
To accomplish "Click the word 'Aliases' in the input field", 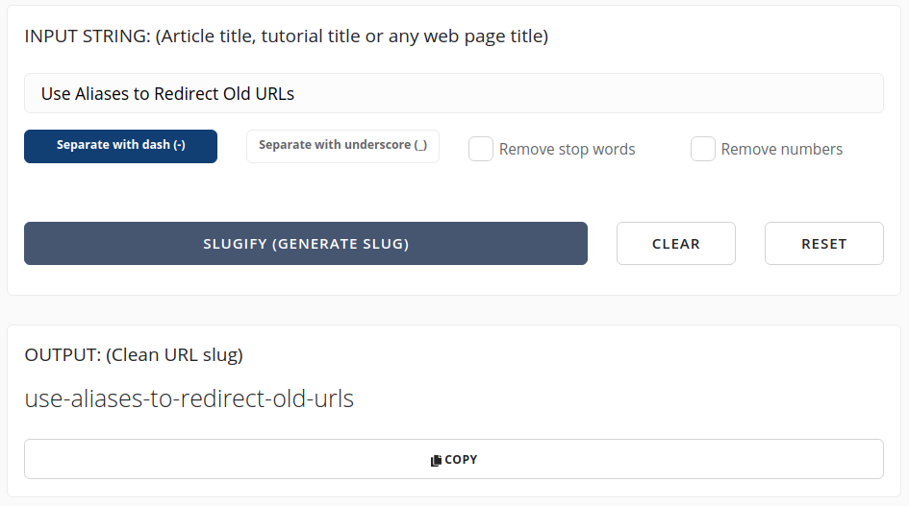I will 102,94.
